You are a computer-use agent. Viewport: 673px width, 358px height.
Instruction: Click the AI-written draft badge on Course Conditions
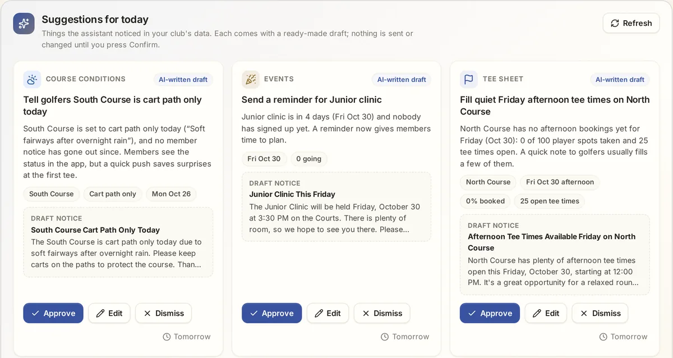[x=183, y=80]
